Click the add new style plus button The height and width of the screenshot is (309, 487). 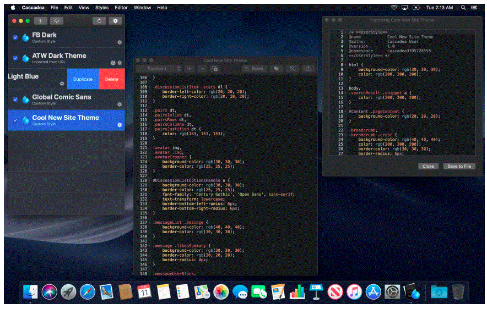[40, 21]
